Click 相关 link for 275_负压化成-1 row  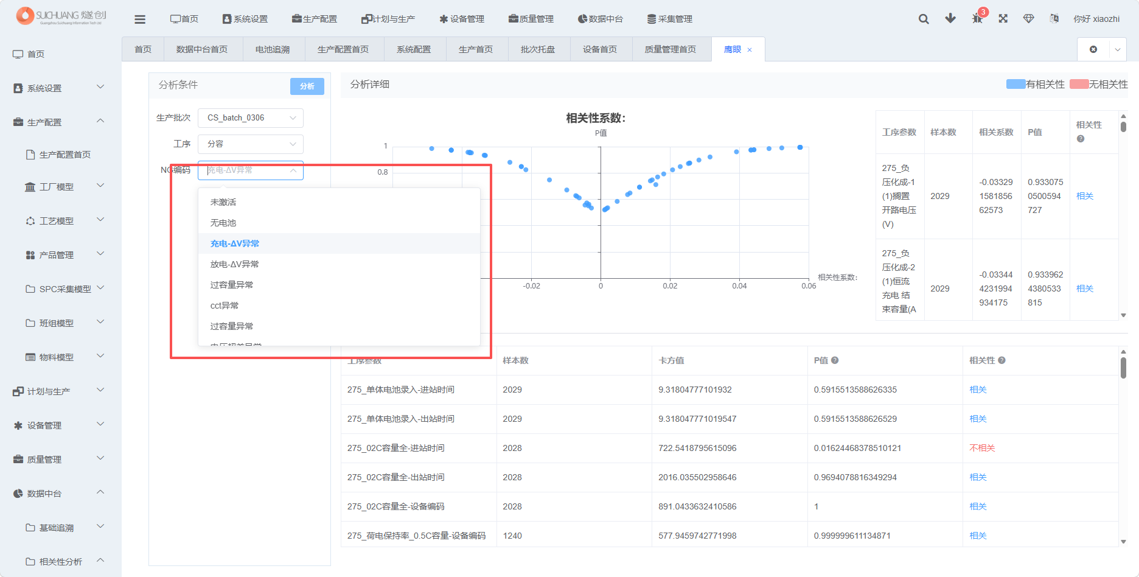(x=1085, y=196)
